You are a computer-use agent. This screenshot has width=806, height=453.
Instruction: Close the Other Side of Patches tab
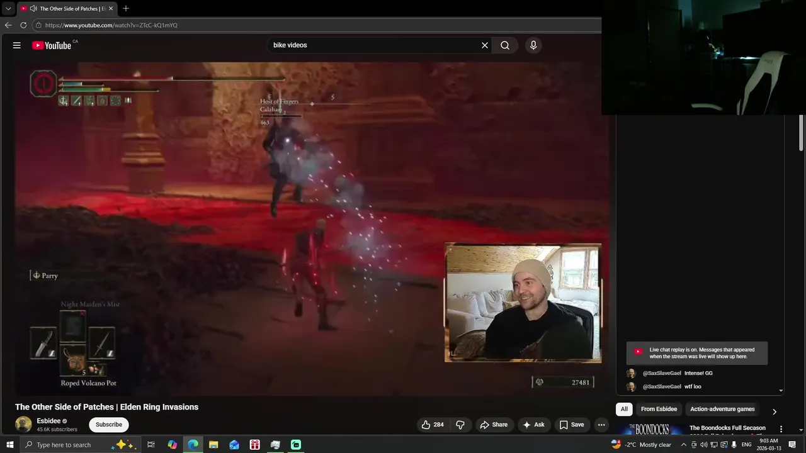click(111, 9)
